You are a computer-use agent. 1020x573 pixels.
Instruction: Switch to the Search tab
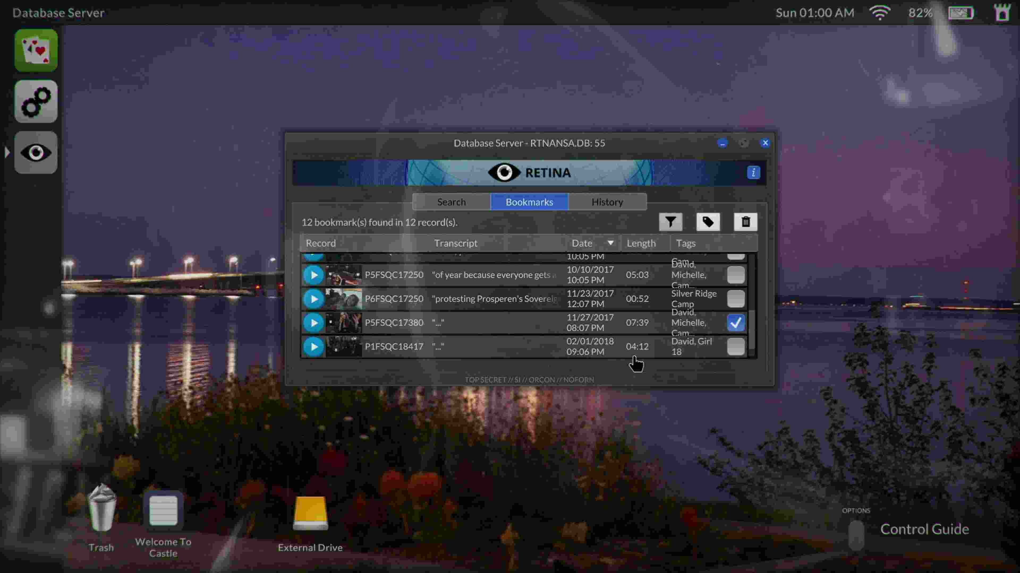click(451, 202)
